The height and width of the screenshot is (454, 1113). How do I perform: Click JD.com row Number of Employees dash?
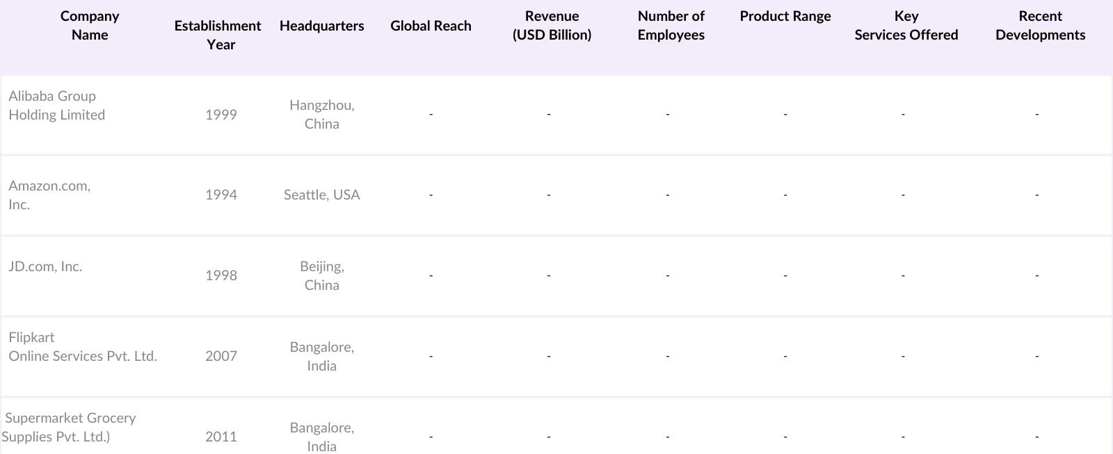[x=667, y=276]
